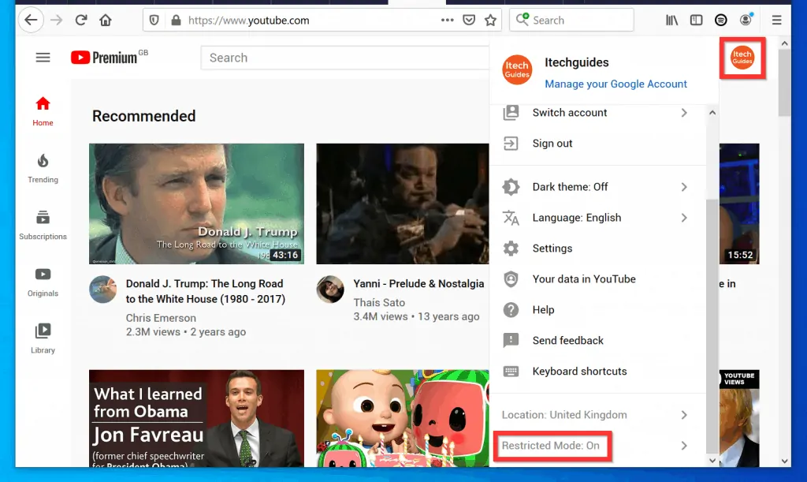Image resolution: width=807 pixels, height=482 pixels.
Task: Open Keyboard shortcuts menu item
Action: coord(597,372)
